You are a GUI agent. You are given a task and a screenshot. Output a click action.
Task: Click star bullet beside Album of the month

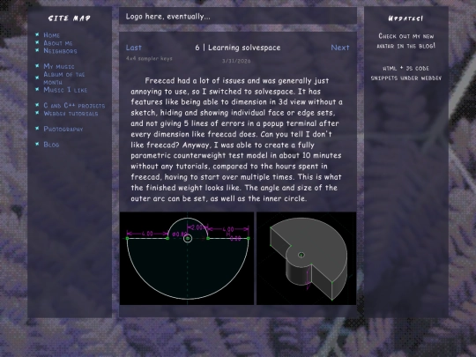coord(37,78)
